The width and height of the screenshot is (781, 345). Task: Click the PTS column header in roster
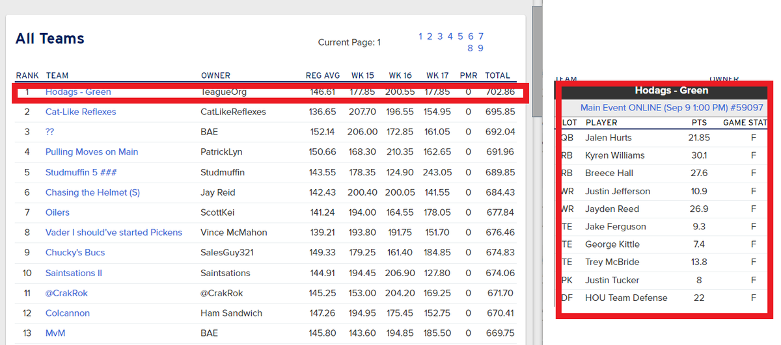(x=699, y=122)
